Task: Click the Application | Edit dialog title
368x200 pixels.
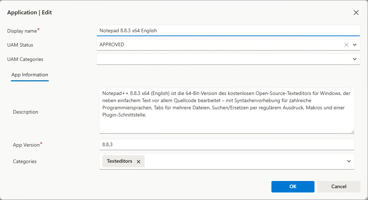Action: pyautogui.click(x=29, y=13)
